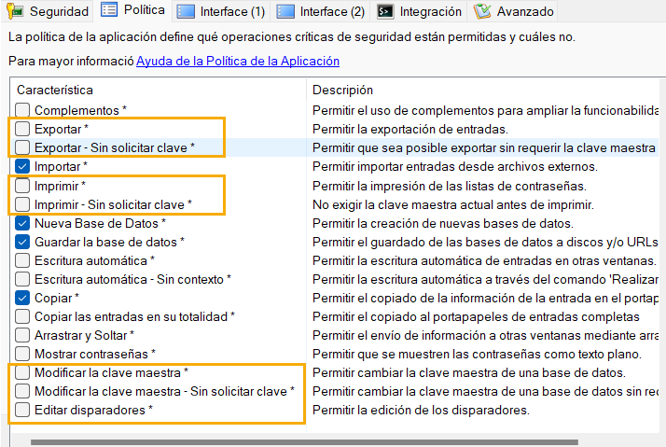Viewport: 666px width, 447px height.
Task: Click the Interface (2) tab icon
Action: [x=285, y=11]
